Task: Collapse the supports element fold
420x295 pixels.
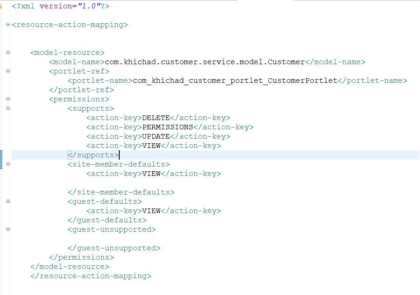Action: 8,108
